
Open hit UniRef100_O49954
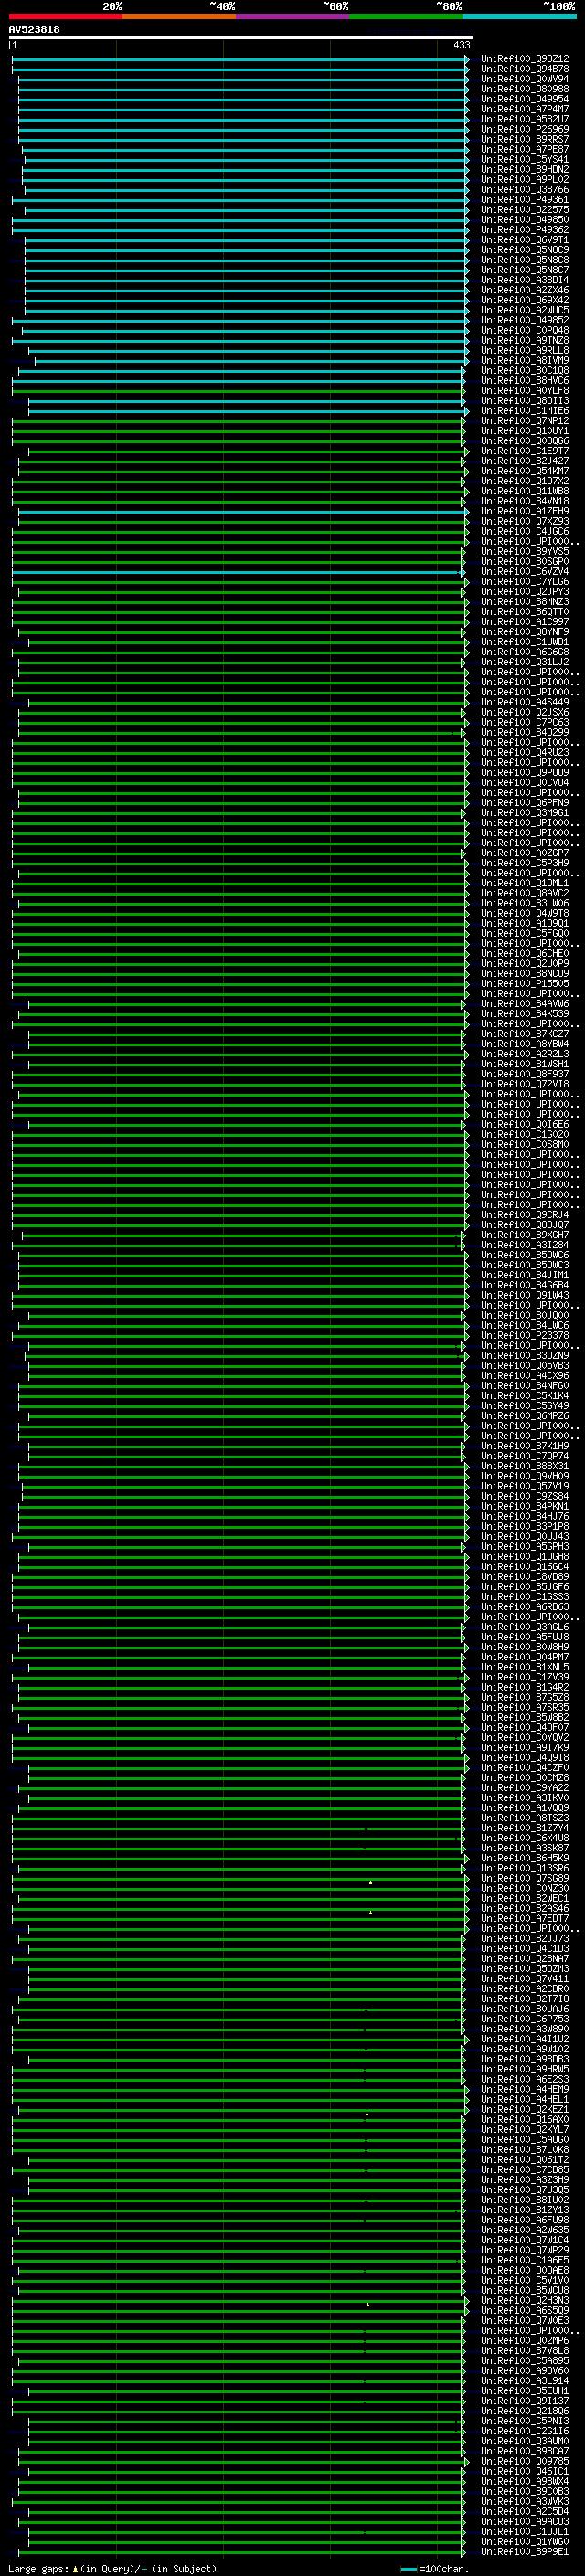[525, 99]
